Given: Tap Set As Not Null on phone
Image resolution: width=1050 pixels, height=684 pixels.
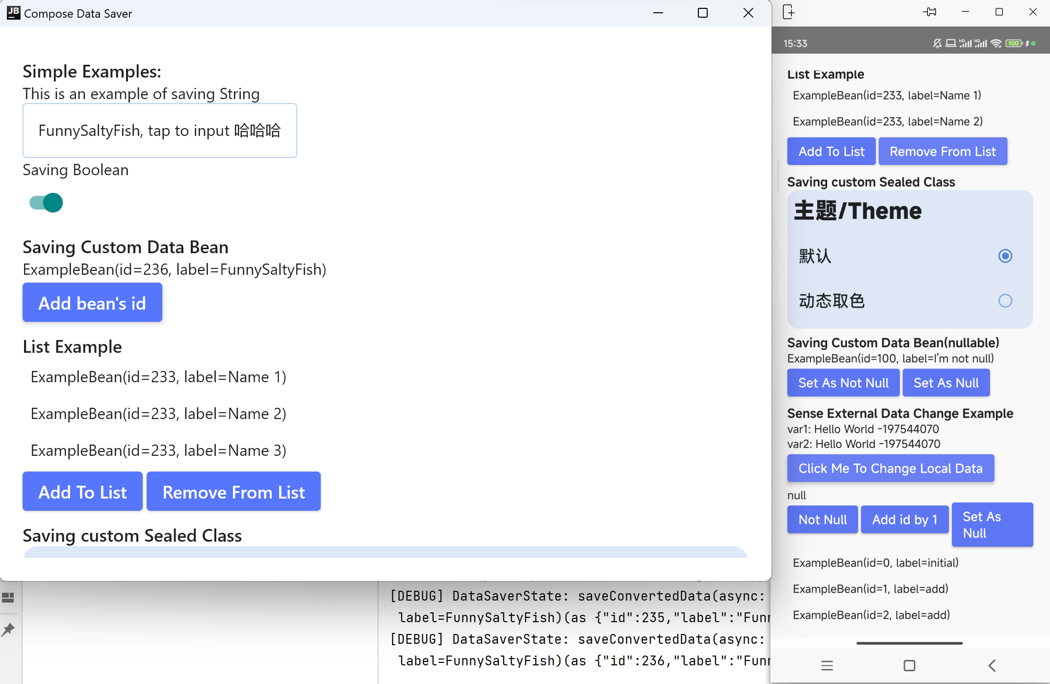Looking at the screenshot, I should 843,383.
